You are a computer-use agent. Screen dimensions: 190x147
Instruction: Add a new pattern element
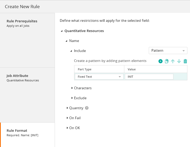[160, 61]
